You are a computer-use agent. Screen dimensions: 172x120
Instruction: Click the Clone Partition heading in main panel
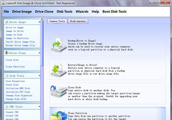point(77,113)
